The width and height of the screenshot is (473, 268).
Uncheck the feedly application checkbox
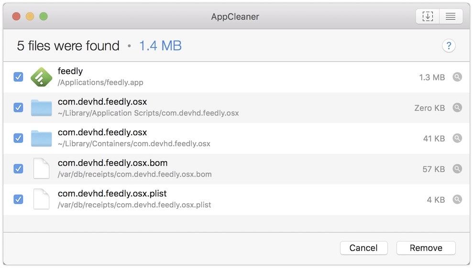18,77
